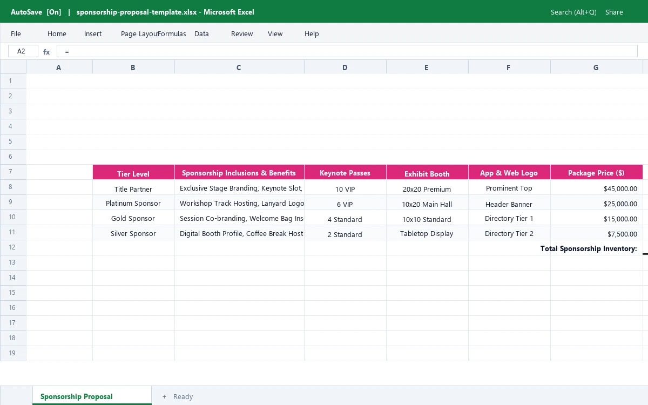The image size is (648, 405).
Task: Select the Platinum Sponsor cell
Action: tap(133, 202)
